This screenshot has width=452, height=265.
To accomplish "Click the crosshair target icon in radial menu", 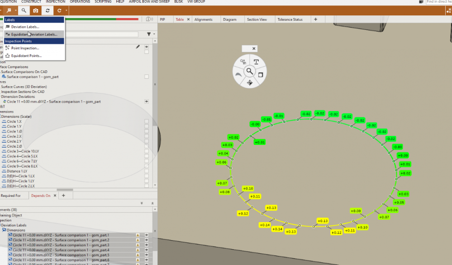I will coord(249,82).
